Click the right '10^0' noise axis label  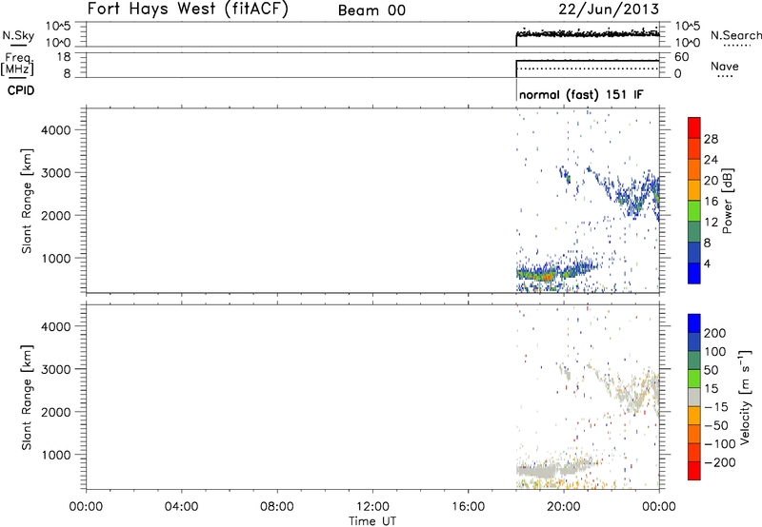[x=688, y=43]
